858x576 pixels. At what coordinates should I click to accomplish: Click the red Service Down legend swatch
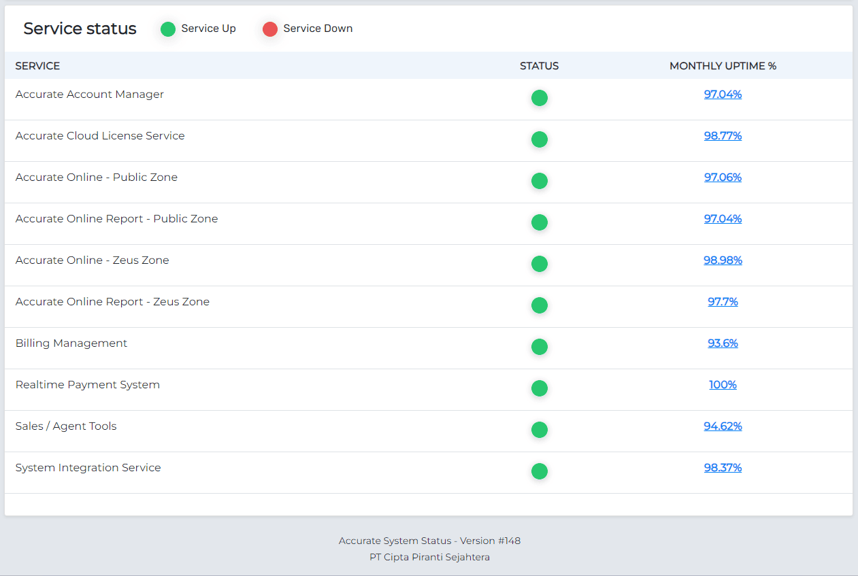[270, 29]
